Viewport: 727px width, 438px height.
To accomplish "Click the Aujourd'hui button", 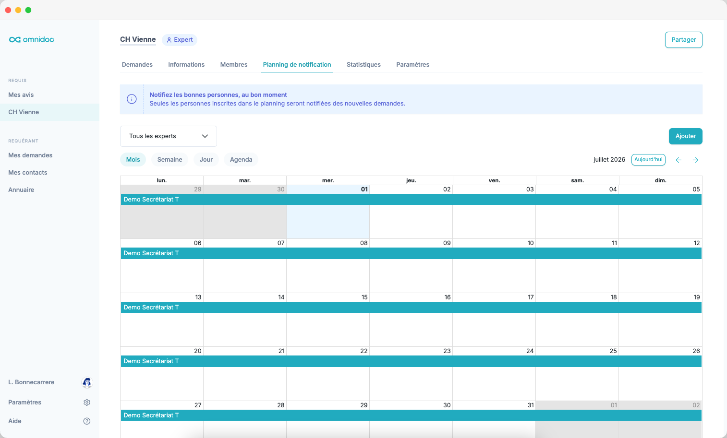I will [648, 160].
